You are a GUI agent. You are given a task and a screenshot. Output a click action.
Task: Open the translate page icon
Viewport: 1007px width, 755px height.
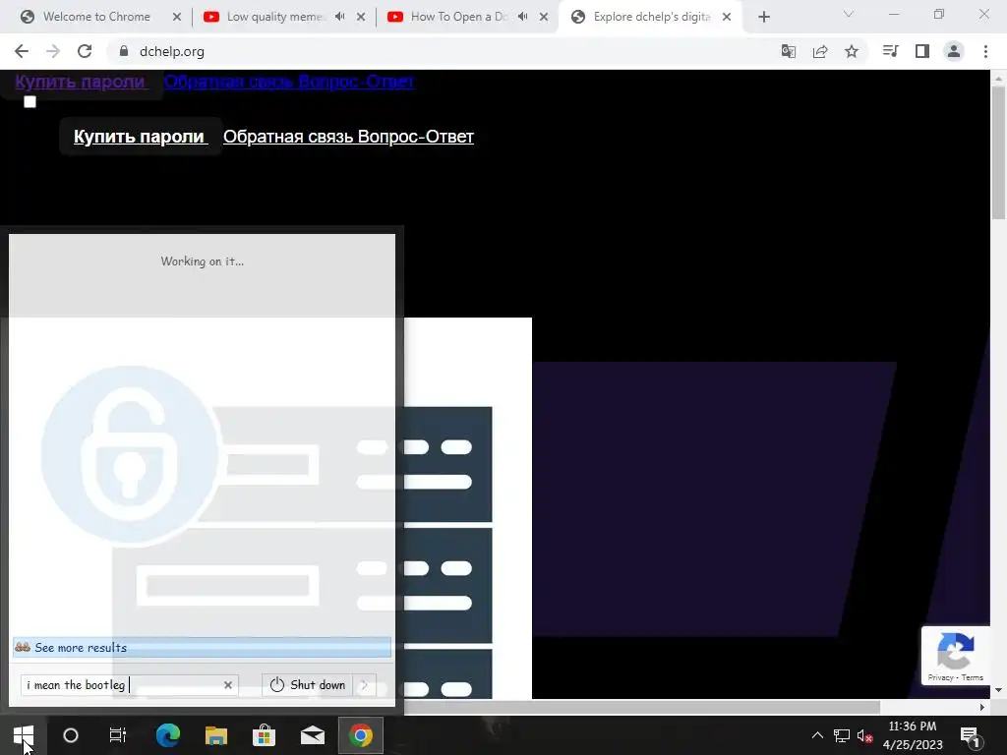pos(789,51)
